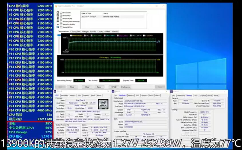Click the CPU chip icon beside Stress CPU
Screen dimensions: 242x150
tap(58, 13)
